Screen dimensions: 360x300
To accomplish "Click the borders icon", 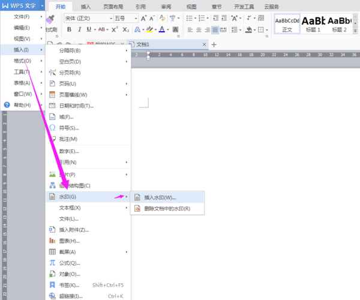I will (261, 30).
